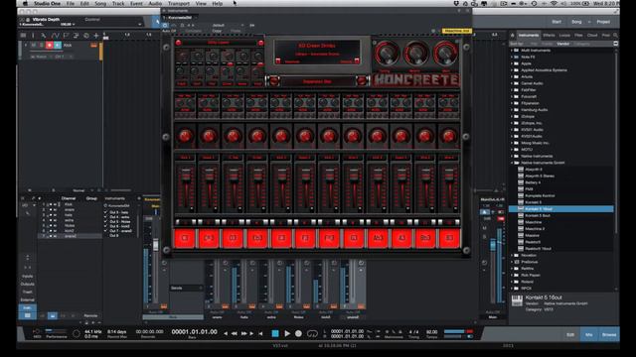Open the Studio One application menu
This screenshot has width=636, height=357.
coord(47,3)
